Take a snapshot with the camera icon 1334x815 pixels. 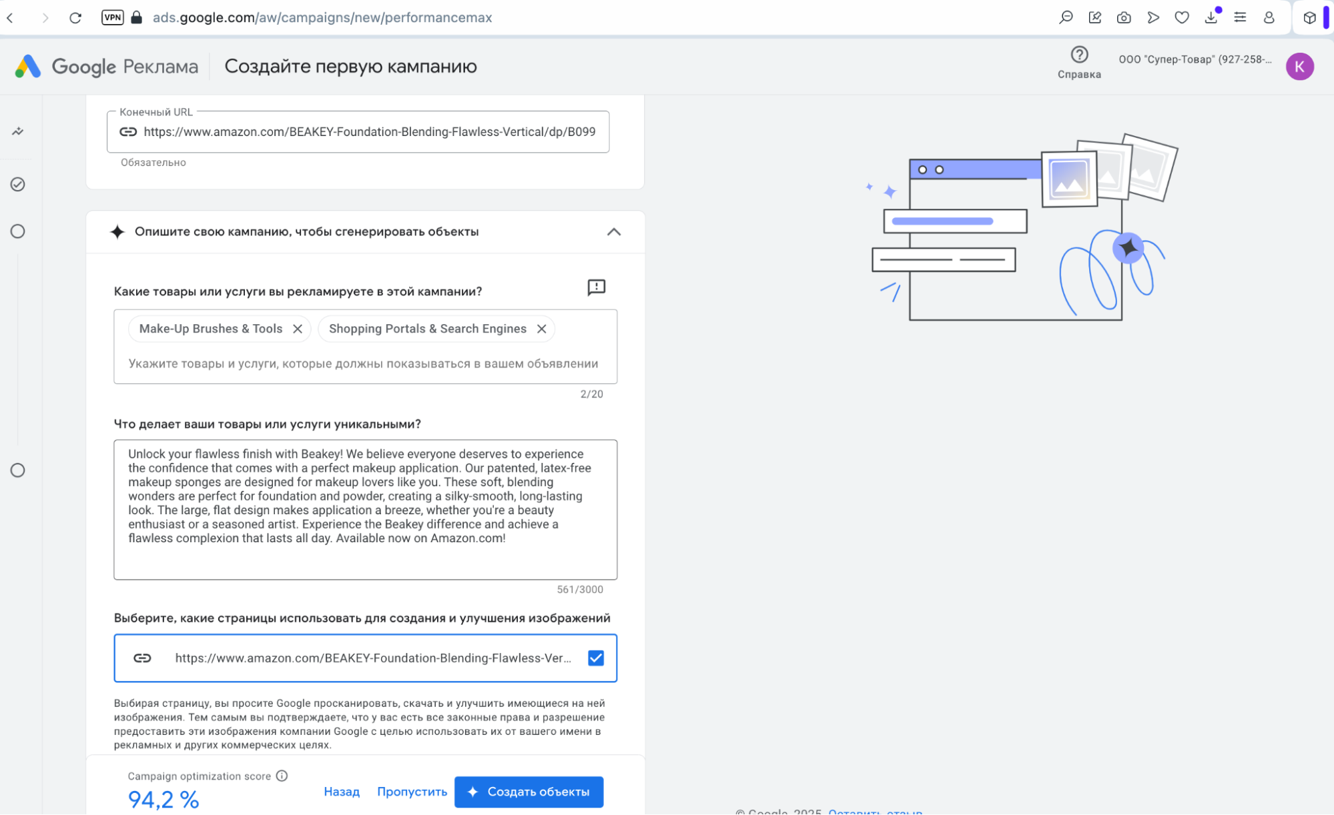[x=1124, y=17]
